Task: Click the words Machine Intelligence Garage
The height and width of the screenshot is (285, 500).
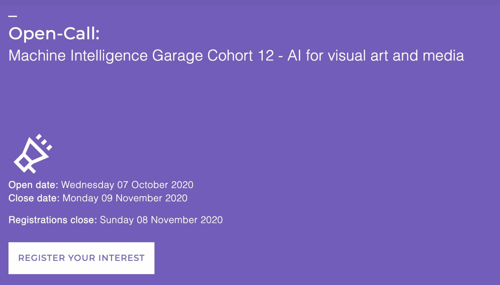Action: 106,55
